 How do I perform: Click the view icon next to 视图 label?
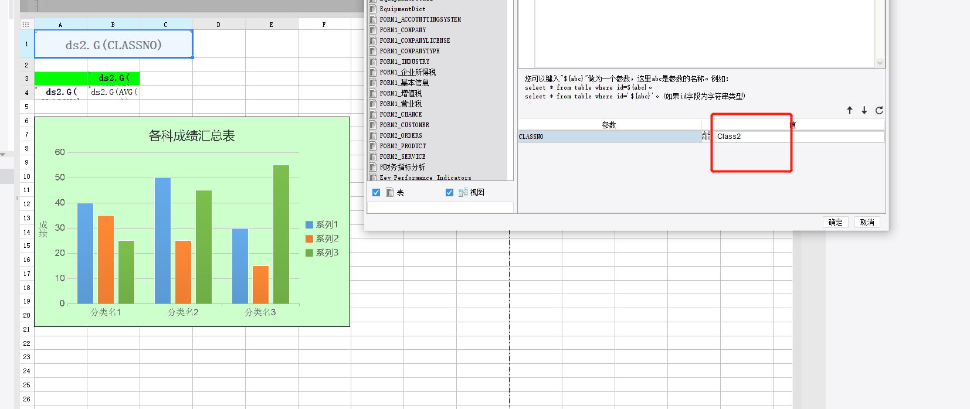click(x=463, y=192)
